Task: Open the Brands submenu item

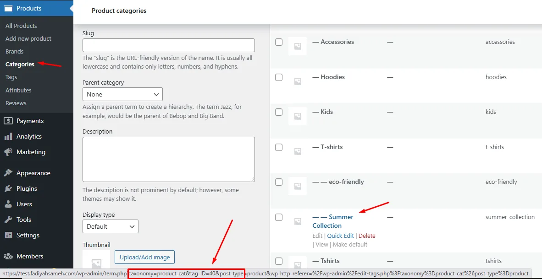Action: coord(15,51)
